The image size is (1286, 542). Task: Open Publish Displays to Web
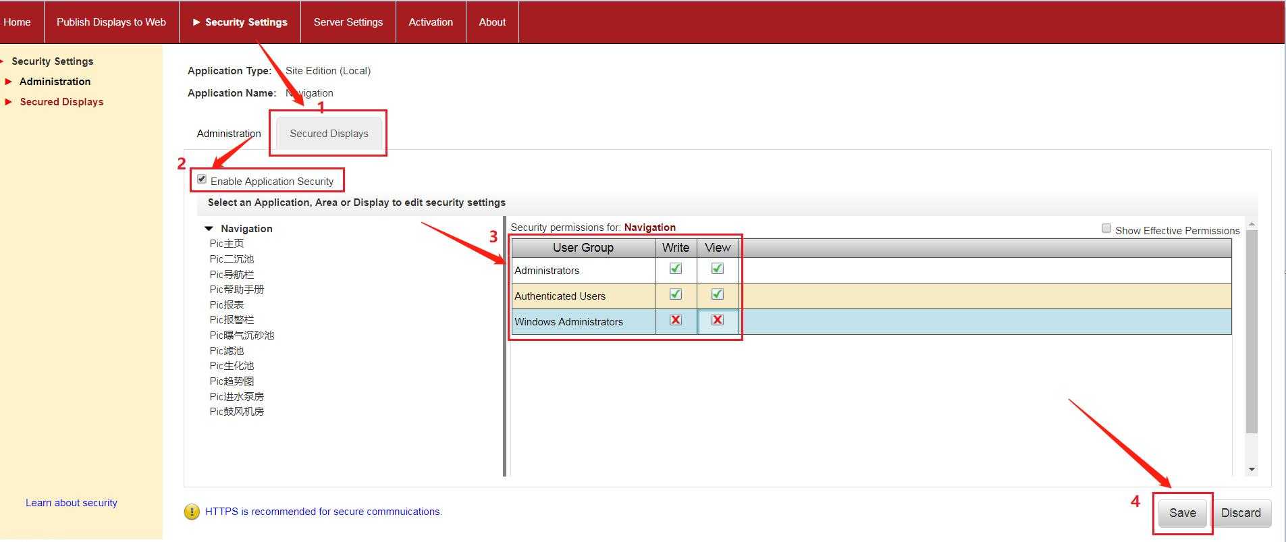click(111, 22)
